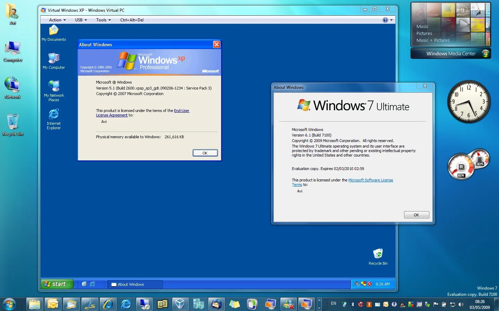Click OK in XP About Windows dialog

pos(205,153)
